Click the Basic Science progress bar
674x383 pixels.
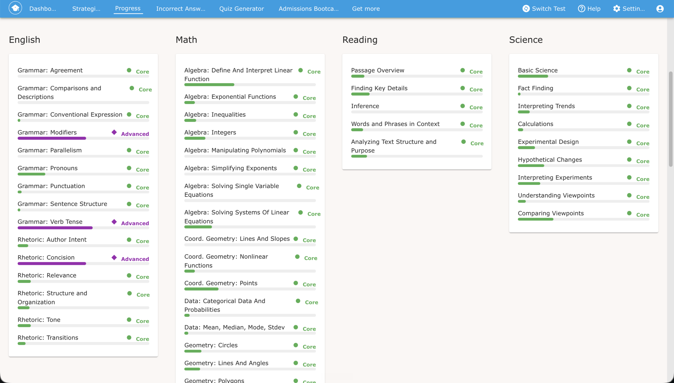pyautogui.click(x=583, y=76)
